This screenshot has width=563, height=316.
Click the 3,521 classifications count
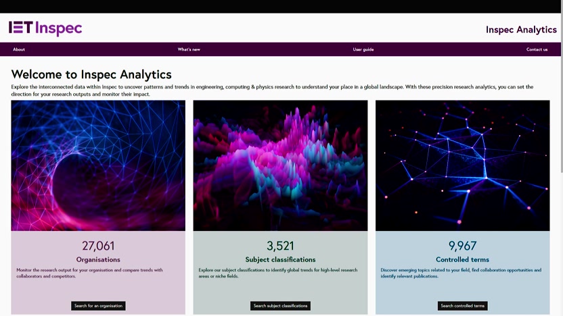point(280,246)
